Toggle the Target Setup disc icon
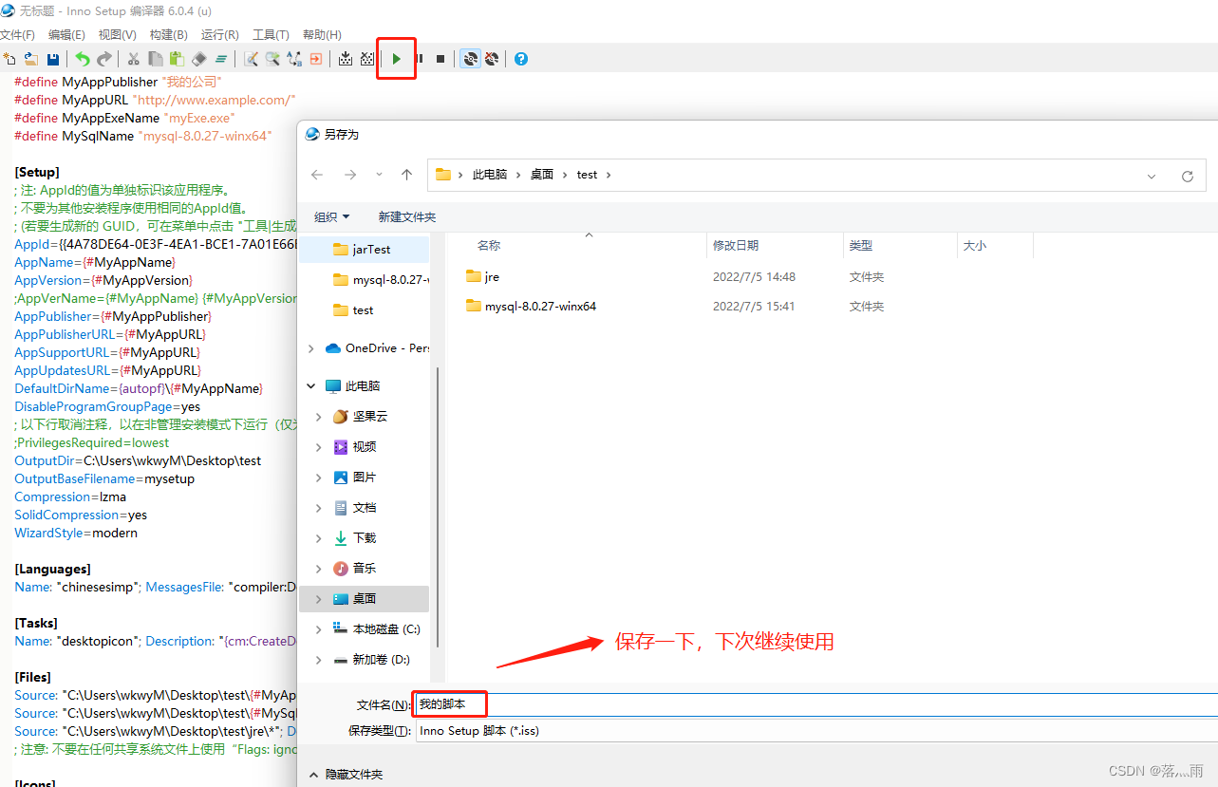The width and height of the screenshot is (1218, 787). coord(470,59)
